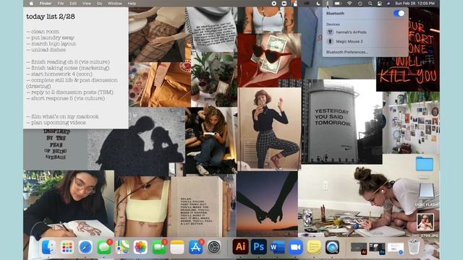The width and height of the screenshot is (463, 260).
Task: Launch Adobe Illustrator from the Dock
Action: [x=241, y=246]
